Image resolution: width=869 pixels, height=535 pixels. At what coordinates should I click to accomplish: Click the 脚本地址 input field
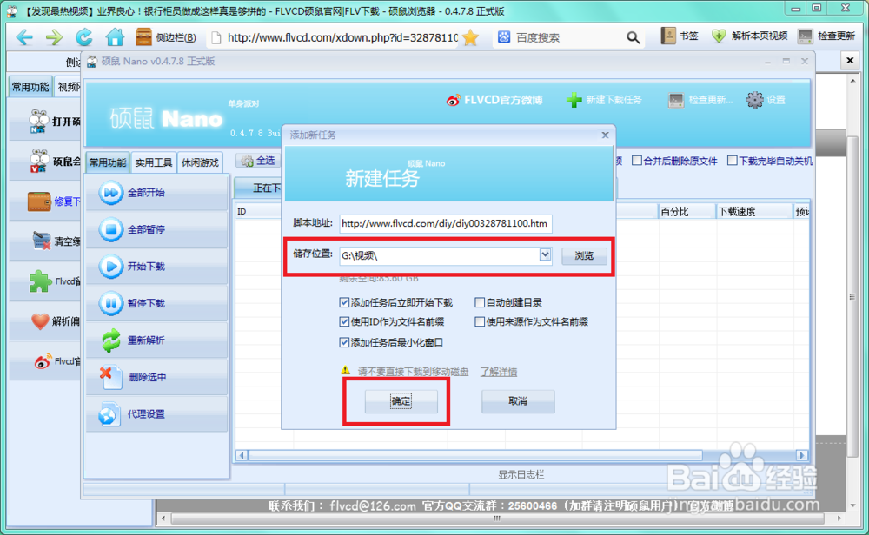[446, 224]
